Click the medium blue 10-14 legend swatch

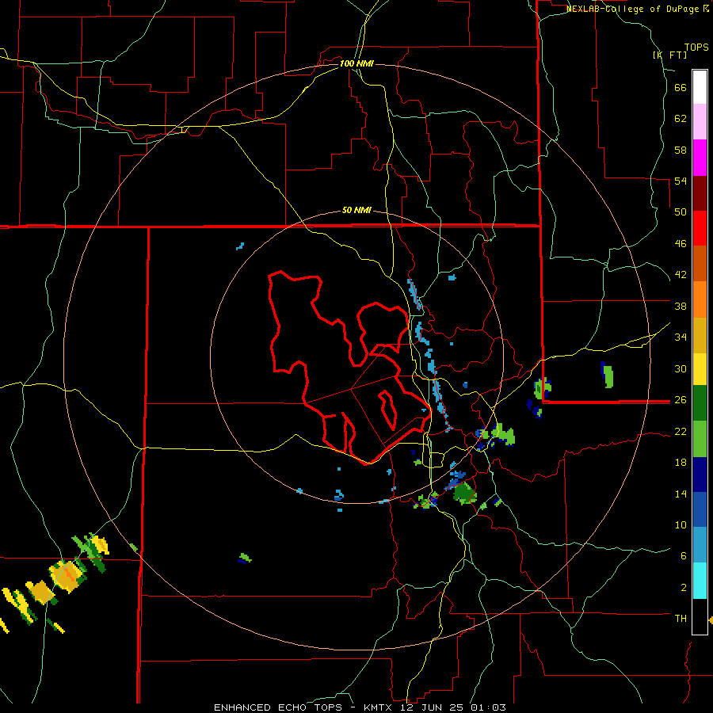coord(700,509)
